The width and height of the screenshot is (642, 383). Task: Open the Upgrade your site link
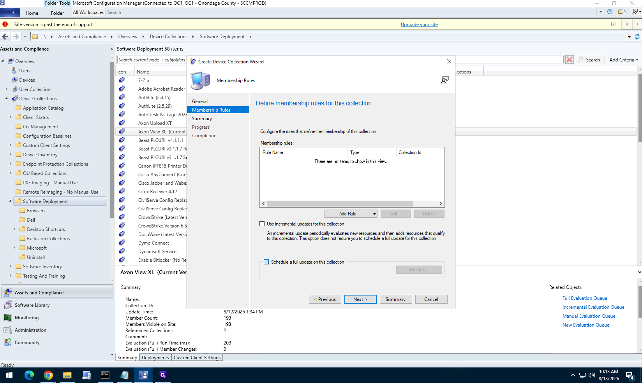pos(419,24)
